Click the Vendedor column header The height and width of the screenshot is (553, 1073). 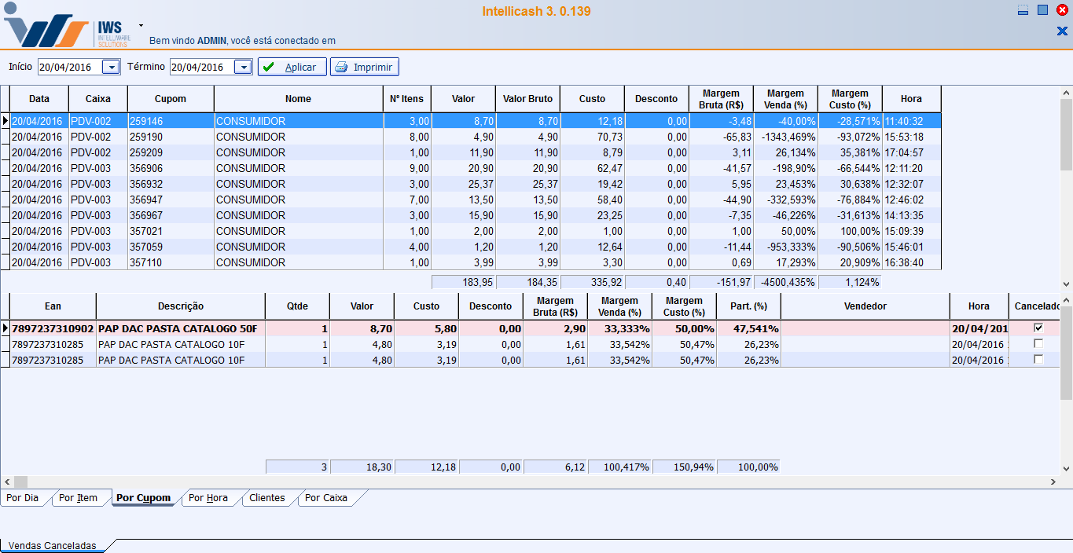[865, 306]
